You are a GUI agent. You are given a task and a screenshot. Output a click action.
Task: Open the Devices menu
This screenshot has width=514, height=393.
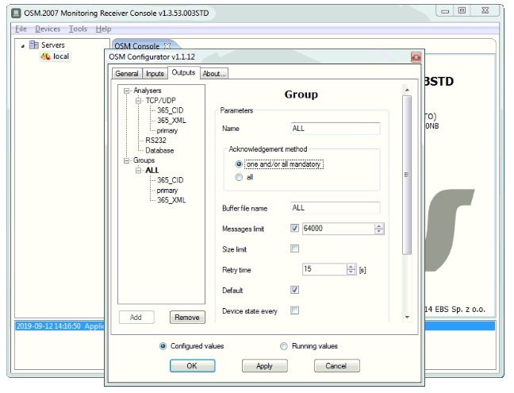pos(48,29)
